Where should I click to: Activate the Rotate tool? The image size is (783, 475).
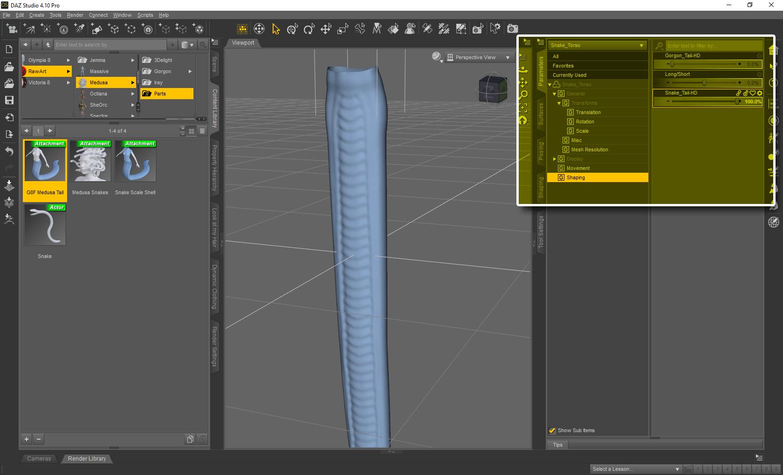pyautogui.click(x=309, y=29)
